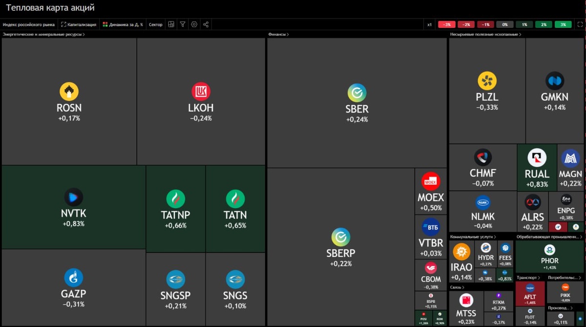Open the FLOT stock tile
Image resolution: width=586 pixels, height=327 pixels.
530,316
